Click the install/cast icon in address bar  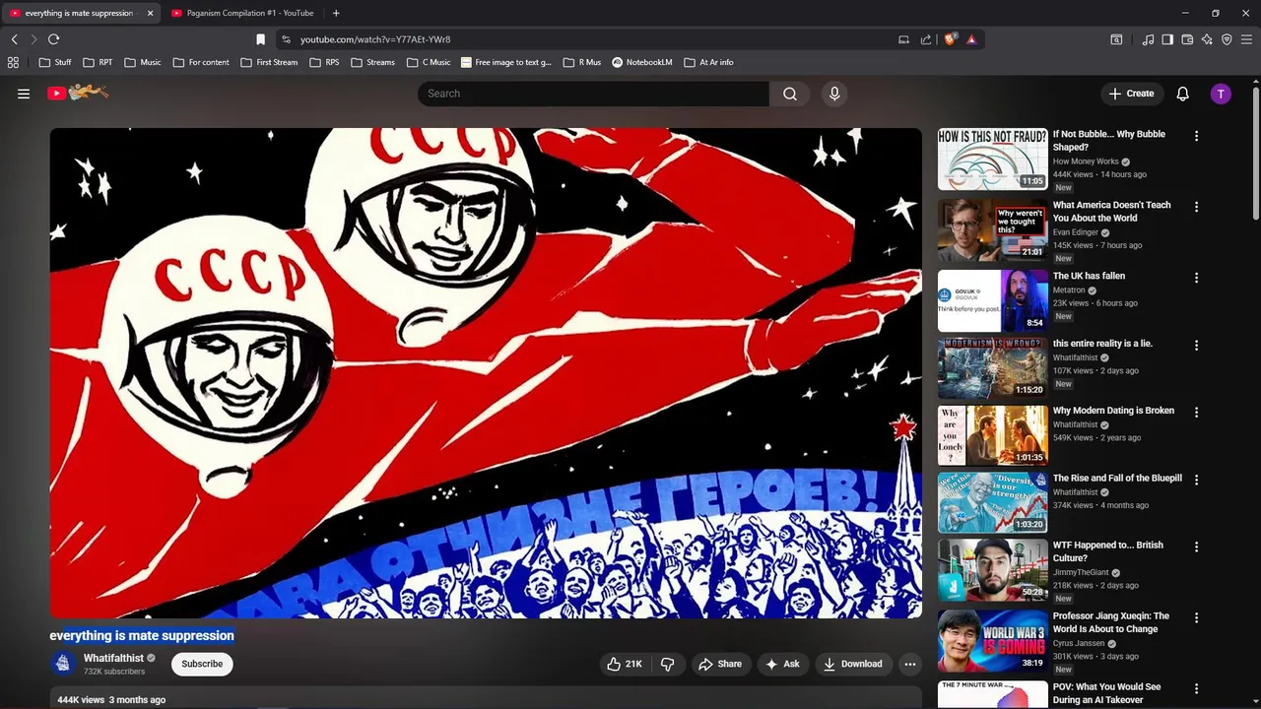903,39
